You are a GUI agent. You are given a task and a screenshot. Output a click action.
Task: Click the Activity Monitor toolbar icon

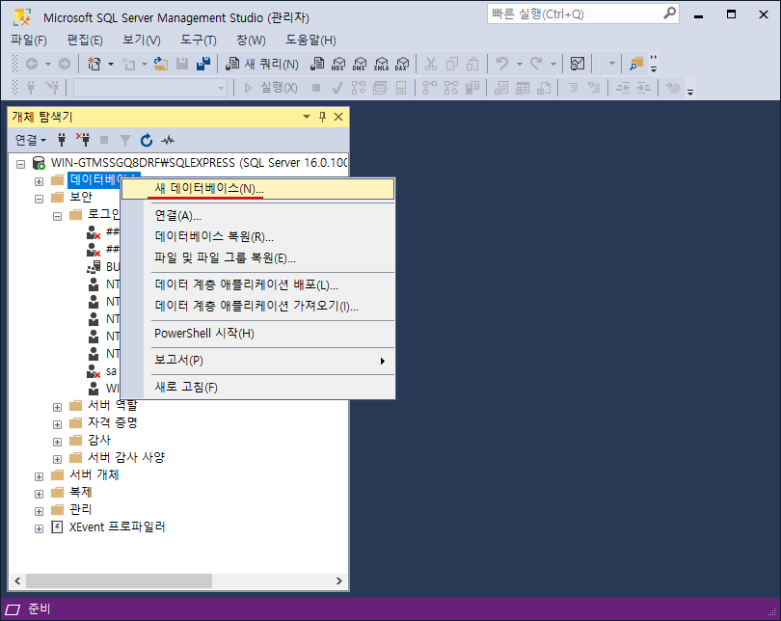tap(578, 64)
